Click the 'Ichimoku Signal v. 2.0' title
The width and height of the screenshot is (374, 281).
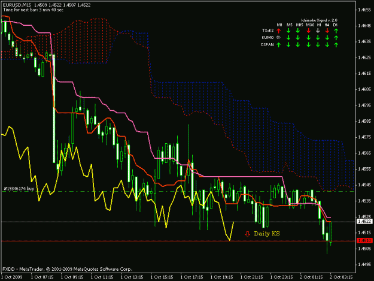[319, 20]
